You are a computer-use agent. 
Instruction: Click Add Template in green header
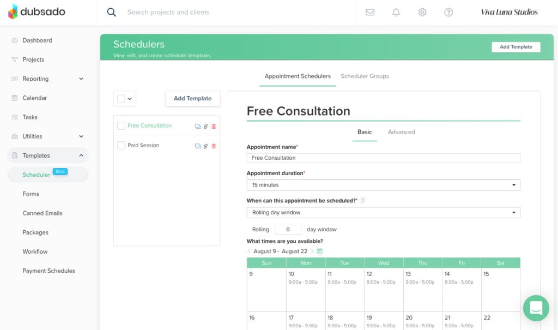point(515,47)
